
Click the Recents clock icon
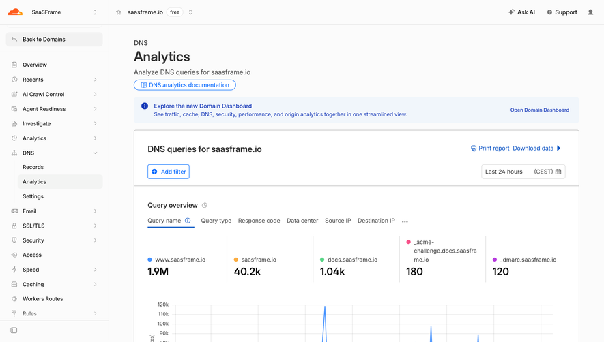[x=14, y=80]
